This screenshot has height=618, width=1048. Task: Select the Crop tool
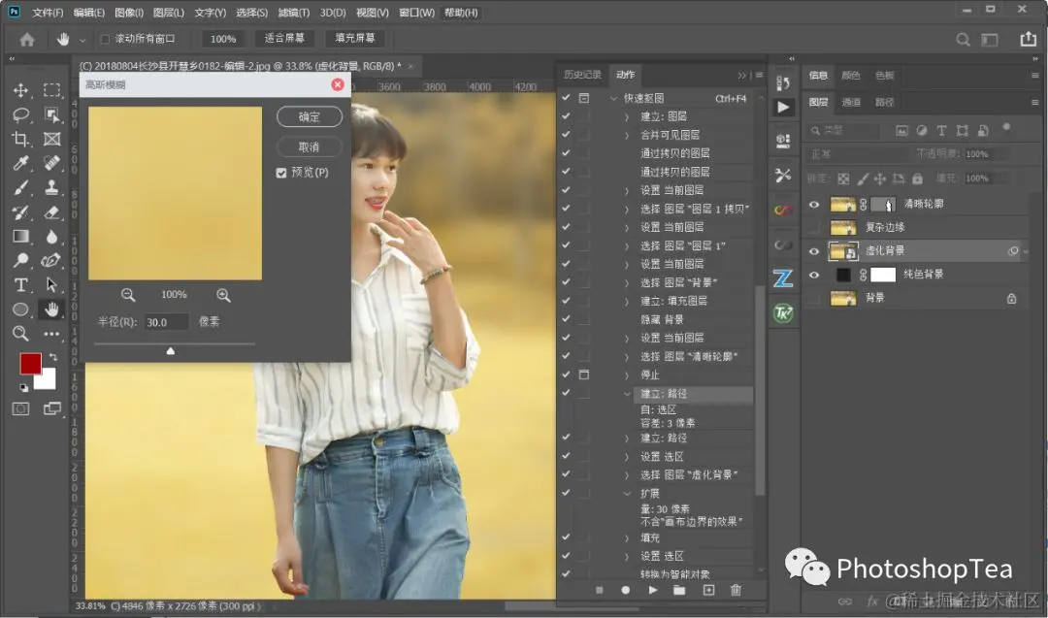point(20,139)
